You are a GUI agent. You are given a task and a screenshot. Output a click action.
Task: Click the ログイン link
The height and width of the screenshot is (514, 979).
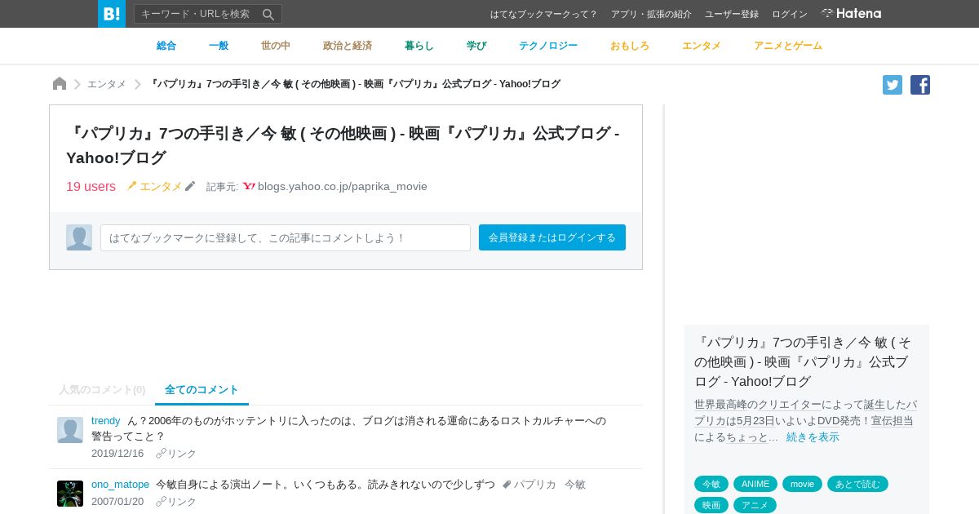tap(790, 14)
